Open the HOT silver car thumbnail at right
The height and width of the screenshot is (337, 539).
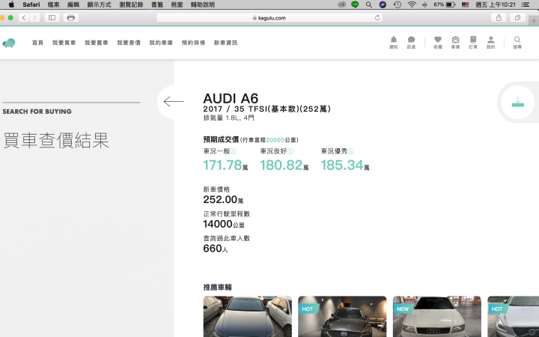coord(514,316)
